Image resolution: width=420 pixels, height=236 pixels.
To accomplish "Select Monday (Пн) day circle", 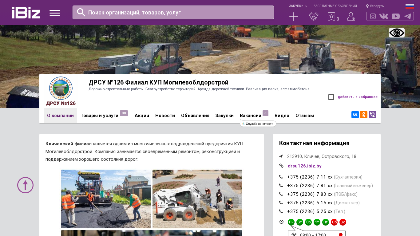I will [291, 222].
